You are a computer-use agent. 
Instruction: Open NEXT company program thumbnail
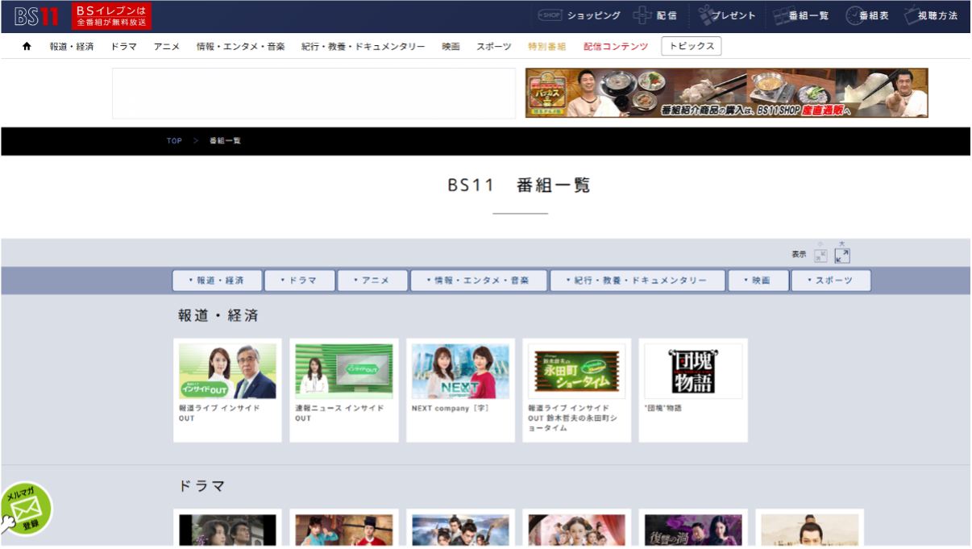tap(460, 372)
